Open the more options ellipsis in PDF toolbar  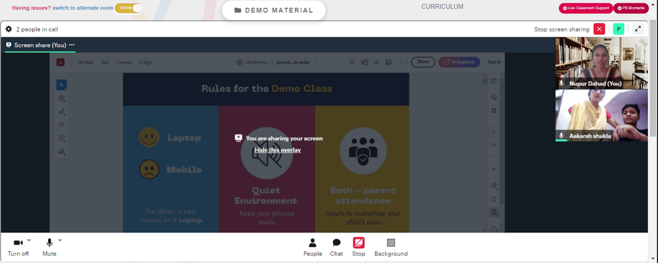pos(401,62)
